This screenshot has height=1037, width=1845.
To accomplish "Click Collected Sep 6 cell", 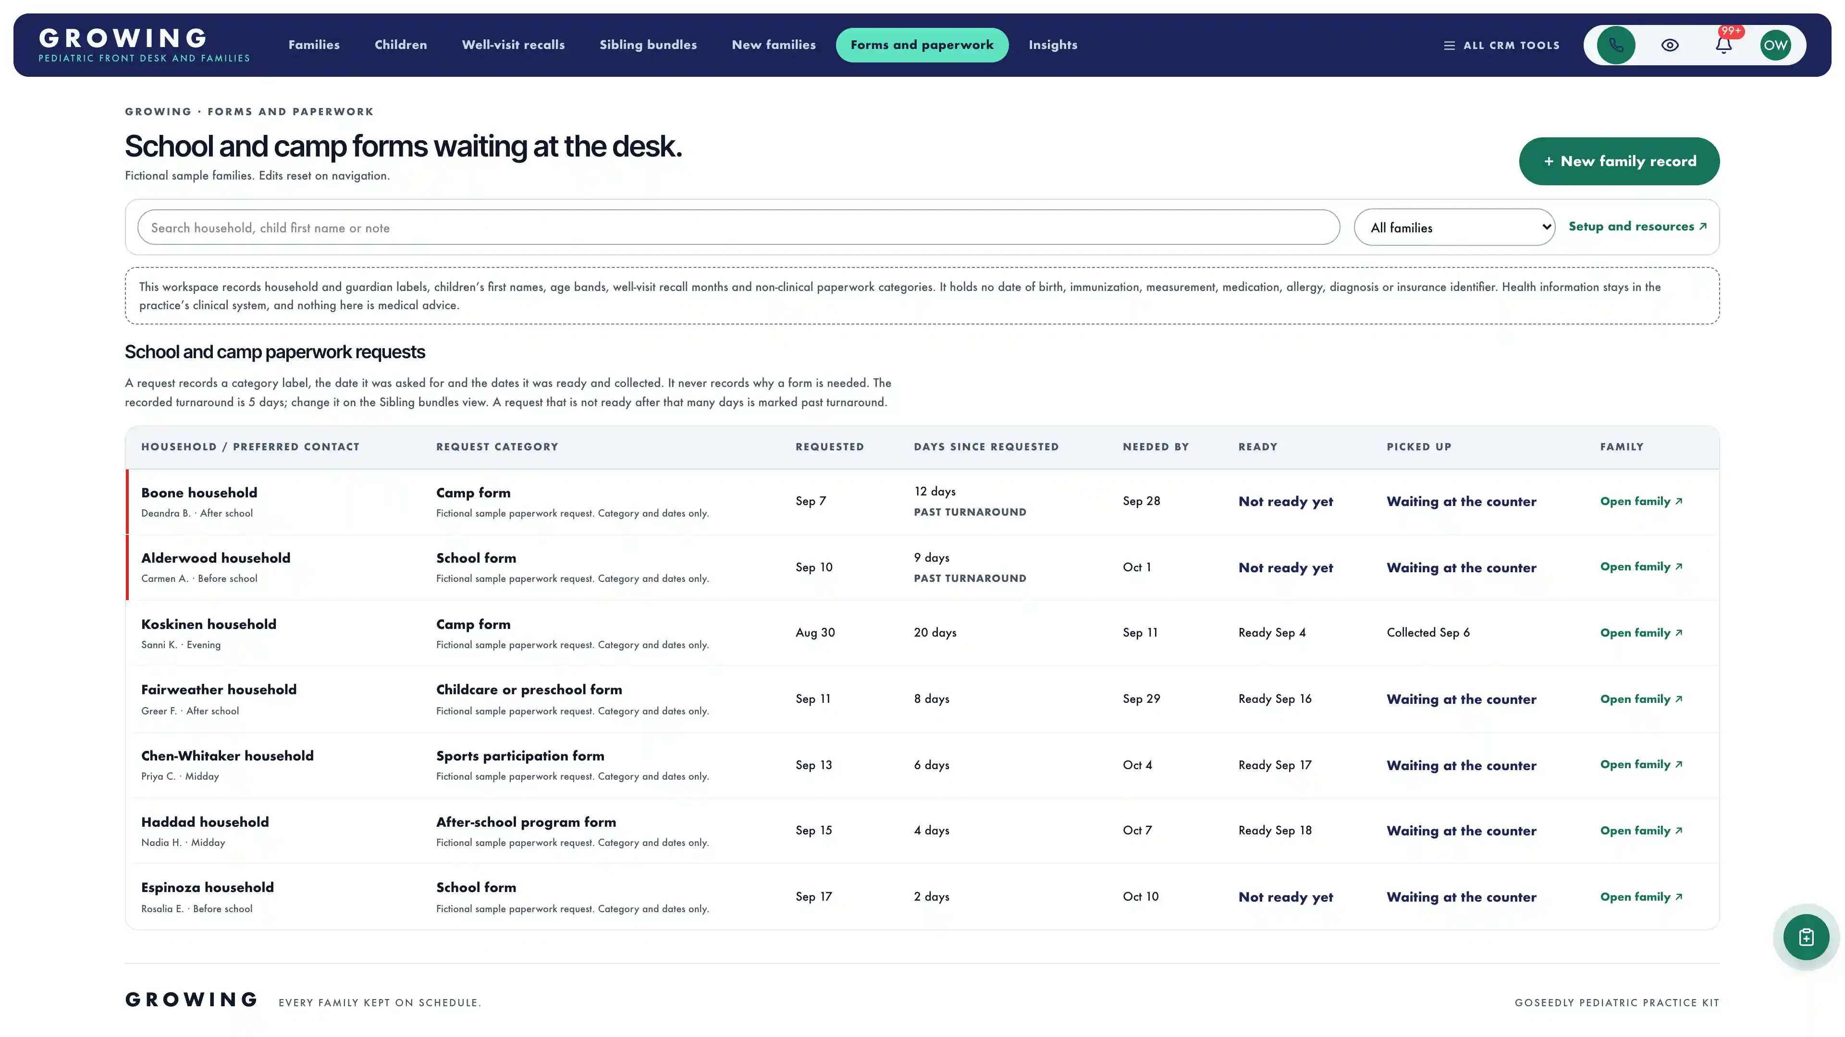I will pyautogui.click(x=1427, y=633).
